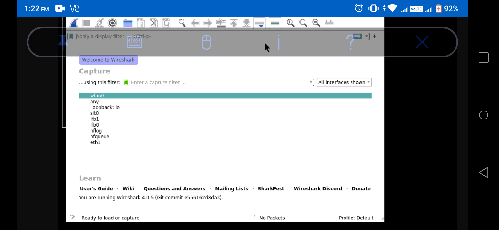Viewport: 499px width, 230px height.
Task: Add a display filter button plus
Action: (x=374, y=36)
